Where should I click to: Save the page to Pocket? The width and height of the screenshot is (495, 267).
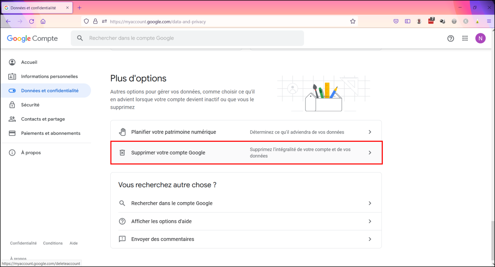click(x=396, y=21)
